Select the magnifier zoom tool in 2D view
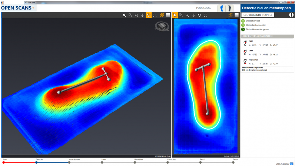Screen dimensions: 295x167 click(187, 15)
